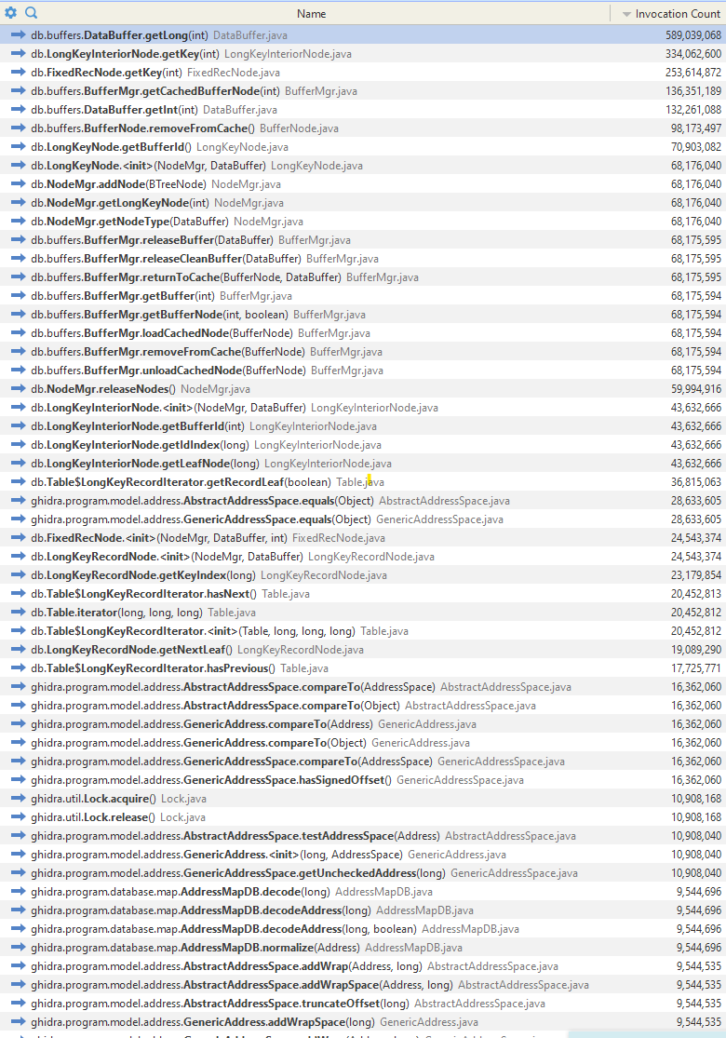Select LongKeyRecordNode.getKeyIndex(long) method

coord(143,575)
